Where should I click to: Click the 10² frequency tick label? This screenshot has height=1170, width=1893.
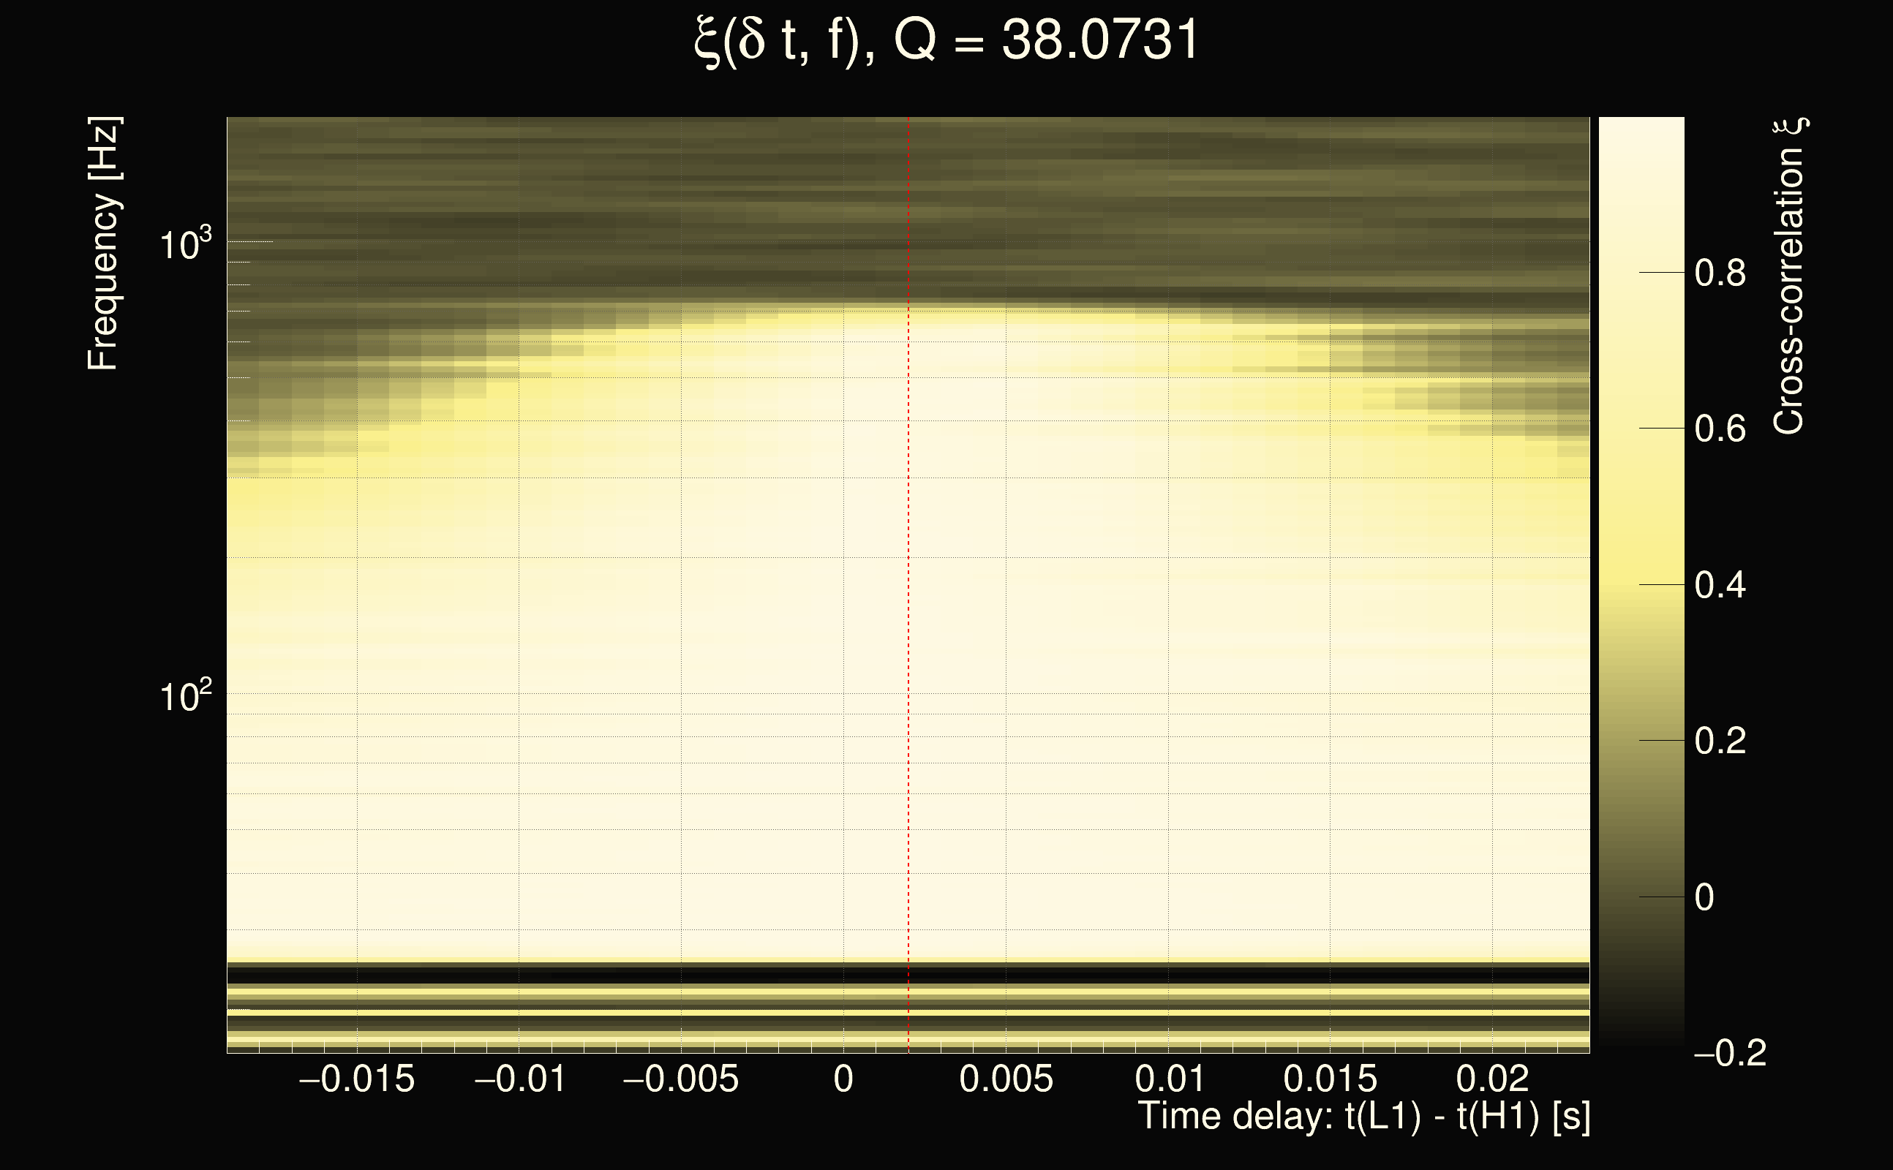click(185, 696)
